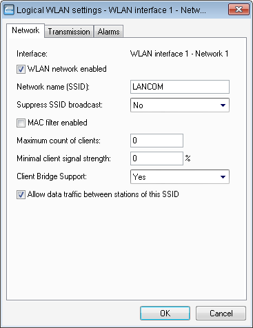Click the arrow of the Client Bridge Support combo
Screen dimensions: 253x328
tap(223, 177)
